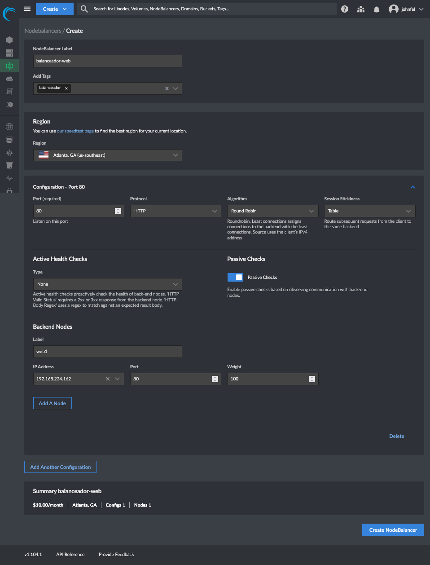Disable the Passive Checks toggle
This screenshot has width=430, height=565.
[235, 277]
